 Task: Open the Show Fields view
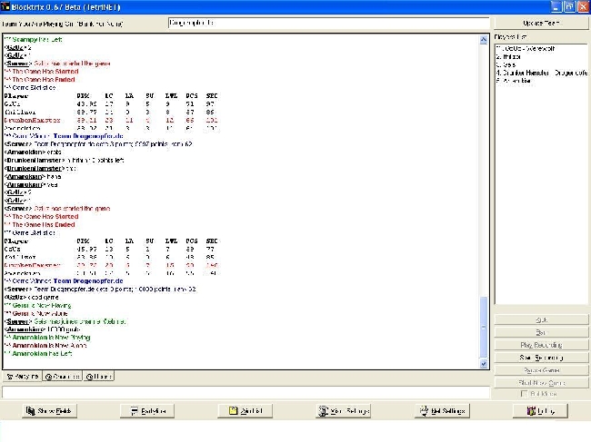(49, 411)
